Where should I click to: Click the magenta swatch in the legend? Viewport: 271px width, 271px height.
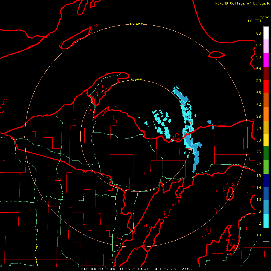(x=266, y=60)
